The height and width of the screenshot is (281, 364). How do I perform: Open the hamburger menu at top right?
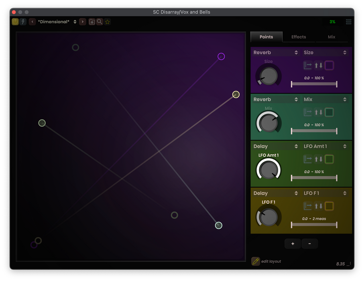click(x=348, y=22)
